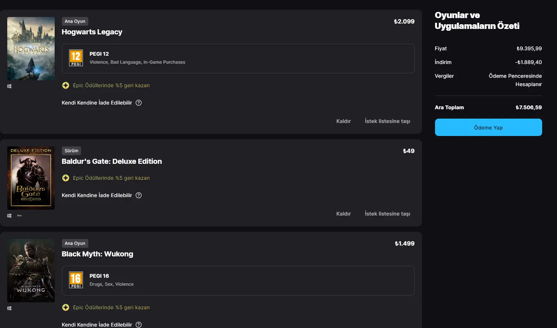Open Black Myth: Wukong title link

tap(97, 254)
